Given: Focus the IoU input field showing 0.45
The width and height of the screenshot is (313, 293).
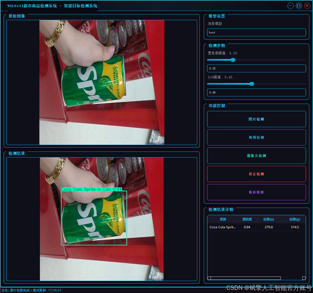Looking at the screenshot, I should click(256, 92).
